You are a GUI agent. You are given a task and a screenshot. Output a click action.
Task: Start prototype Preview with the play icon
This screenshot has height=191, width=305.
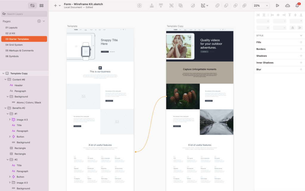coord(277,5)
